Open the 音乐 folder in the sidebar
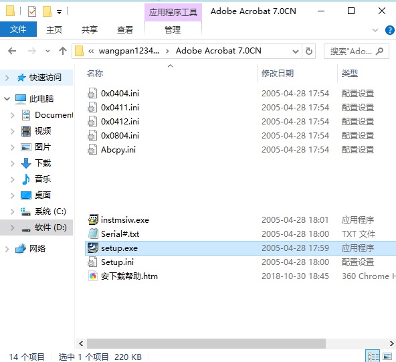This screenshot has width=396, height=362. pyautogui.click(x=43, y=179)
